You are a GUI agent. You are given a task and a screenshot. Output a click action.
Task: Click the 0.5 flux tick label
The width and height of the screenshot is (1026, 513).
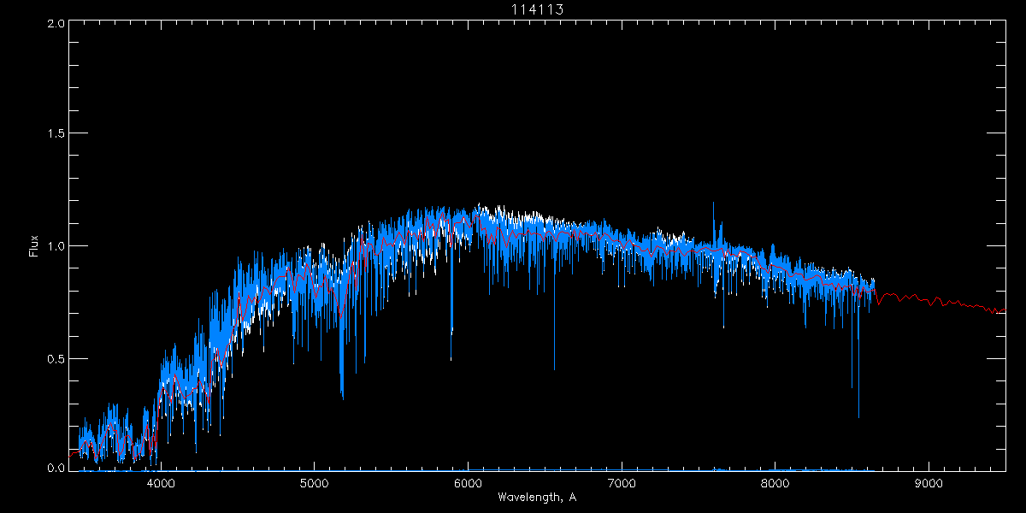tap(56, 358)
